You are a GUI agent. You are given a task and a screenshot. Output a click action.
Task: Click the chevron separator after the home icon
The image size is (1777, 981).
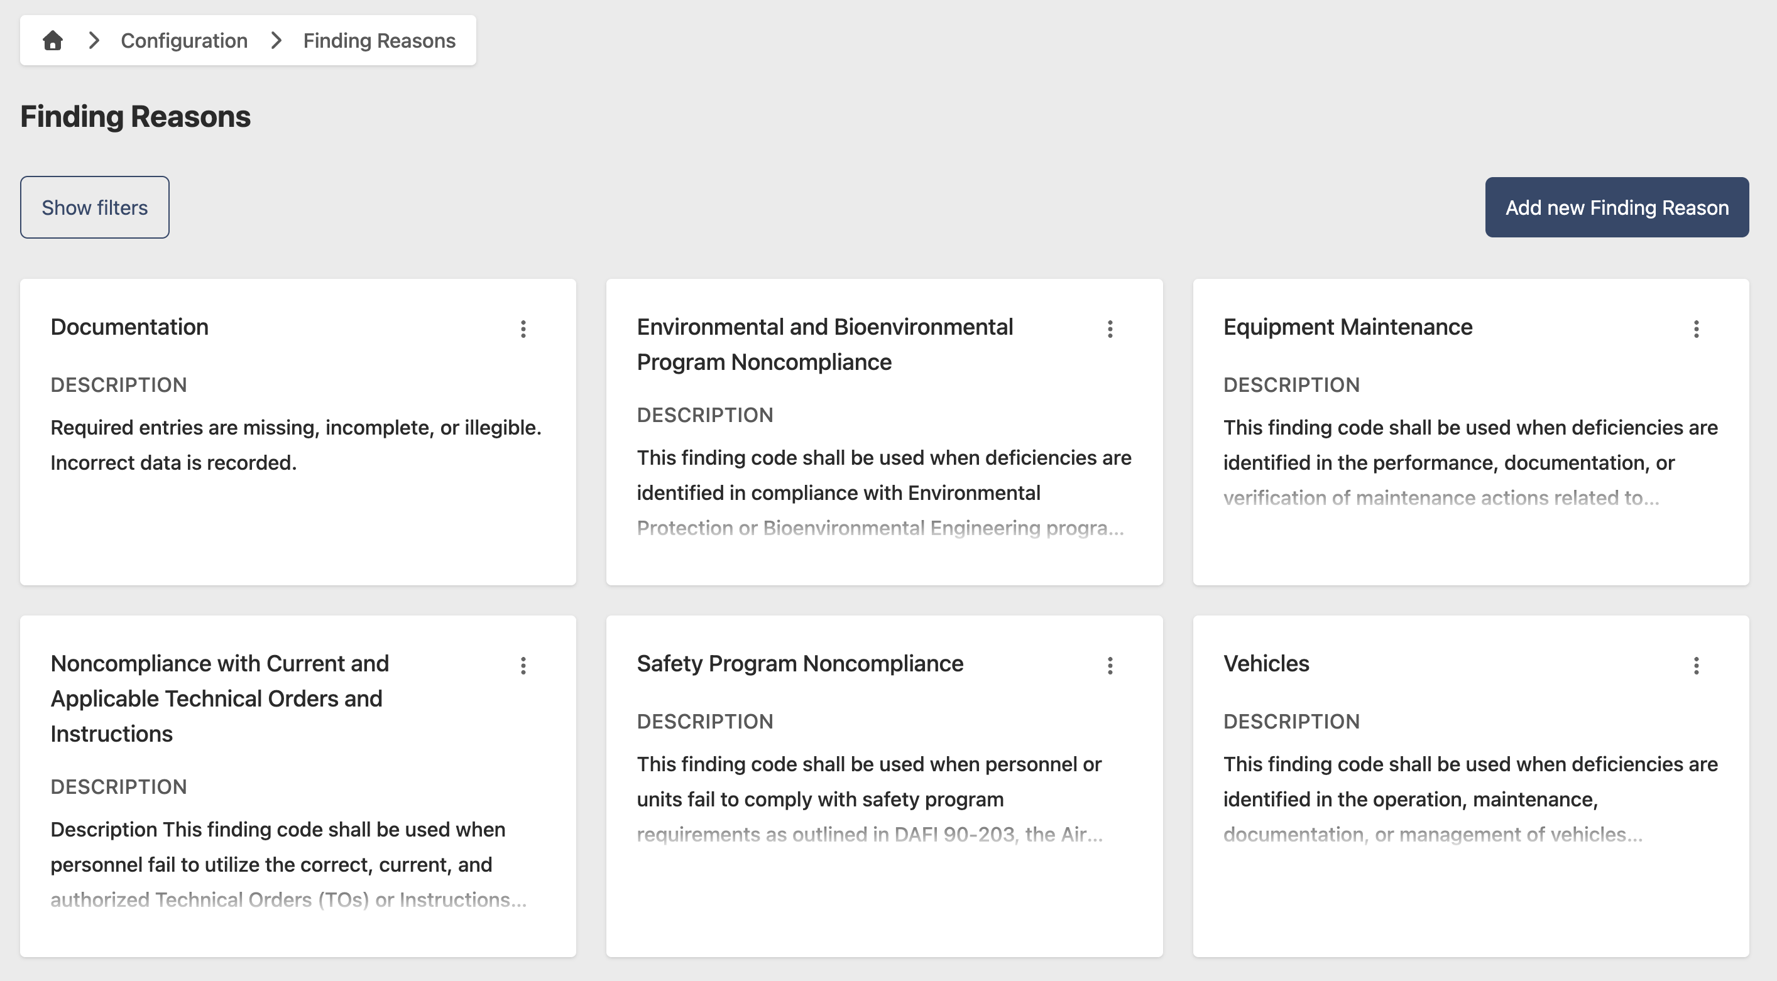[x=94, y=41]
